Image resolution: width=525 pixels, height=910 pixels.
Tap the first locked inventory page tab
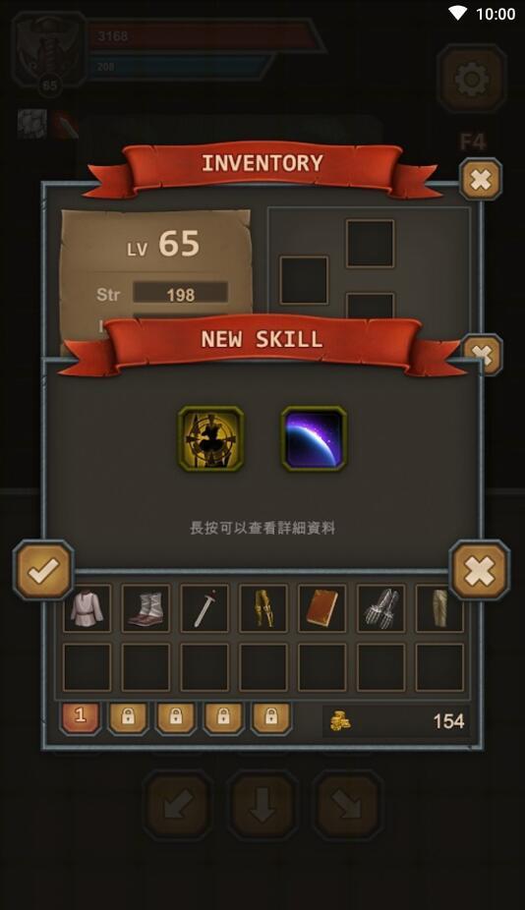point(128,718)
